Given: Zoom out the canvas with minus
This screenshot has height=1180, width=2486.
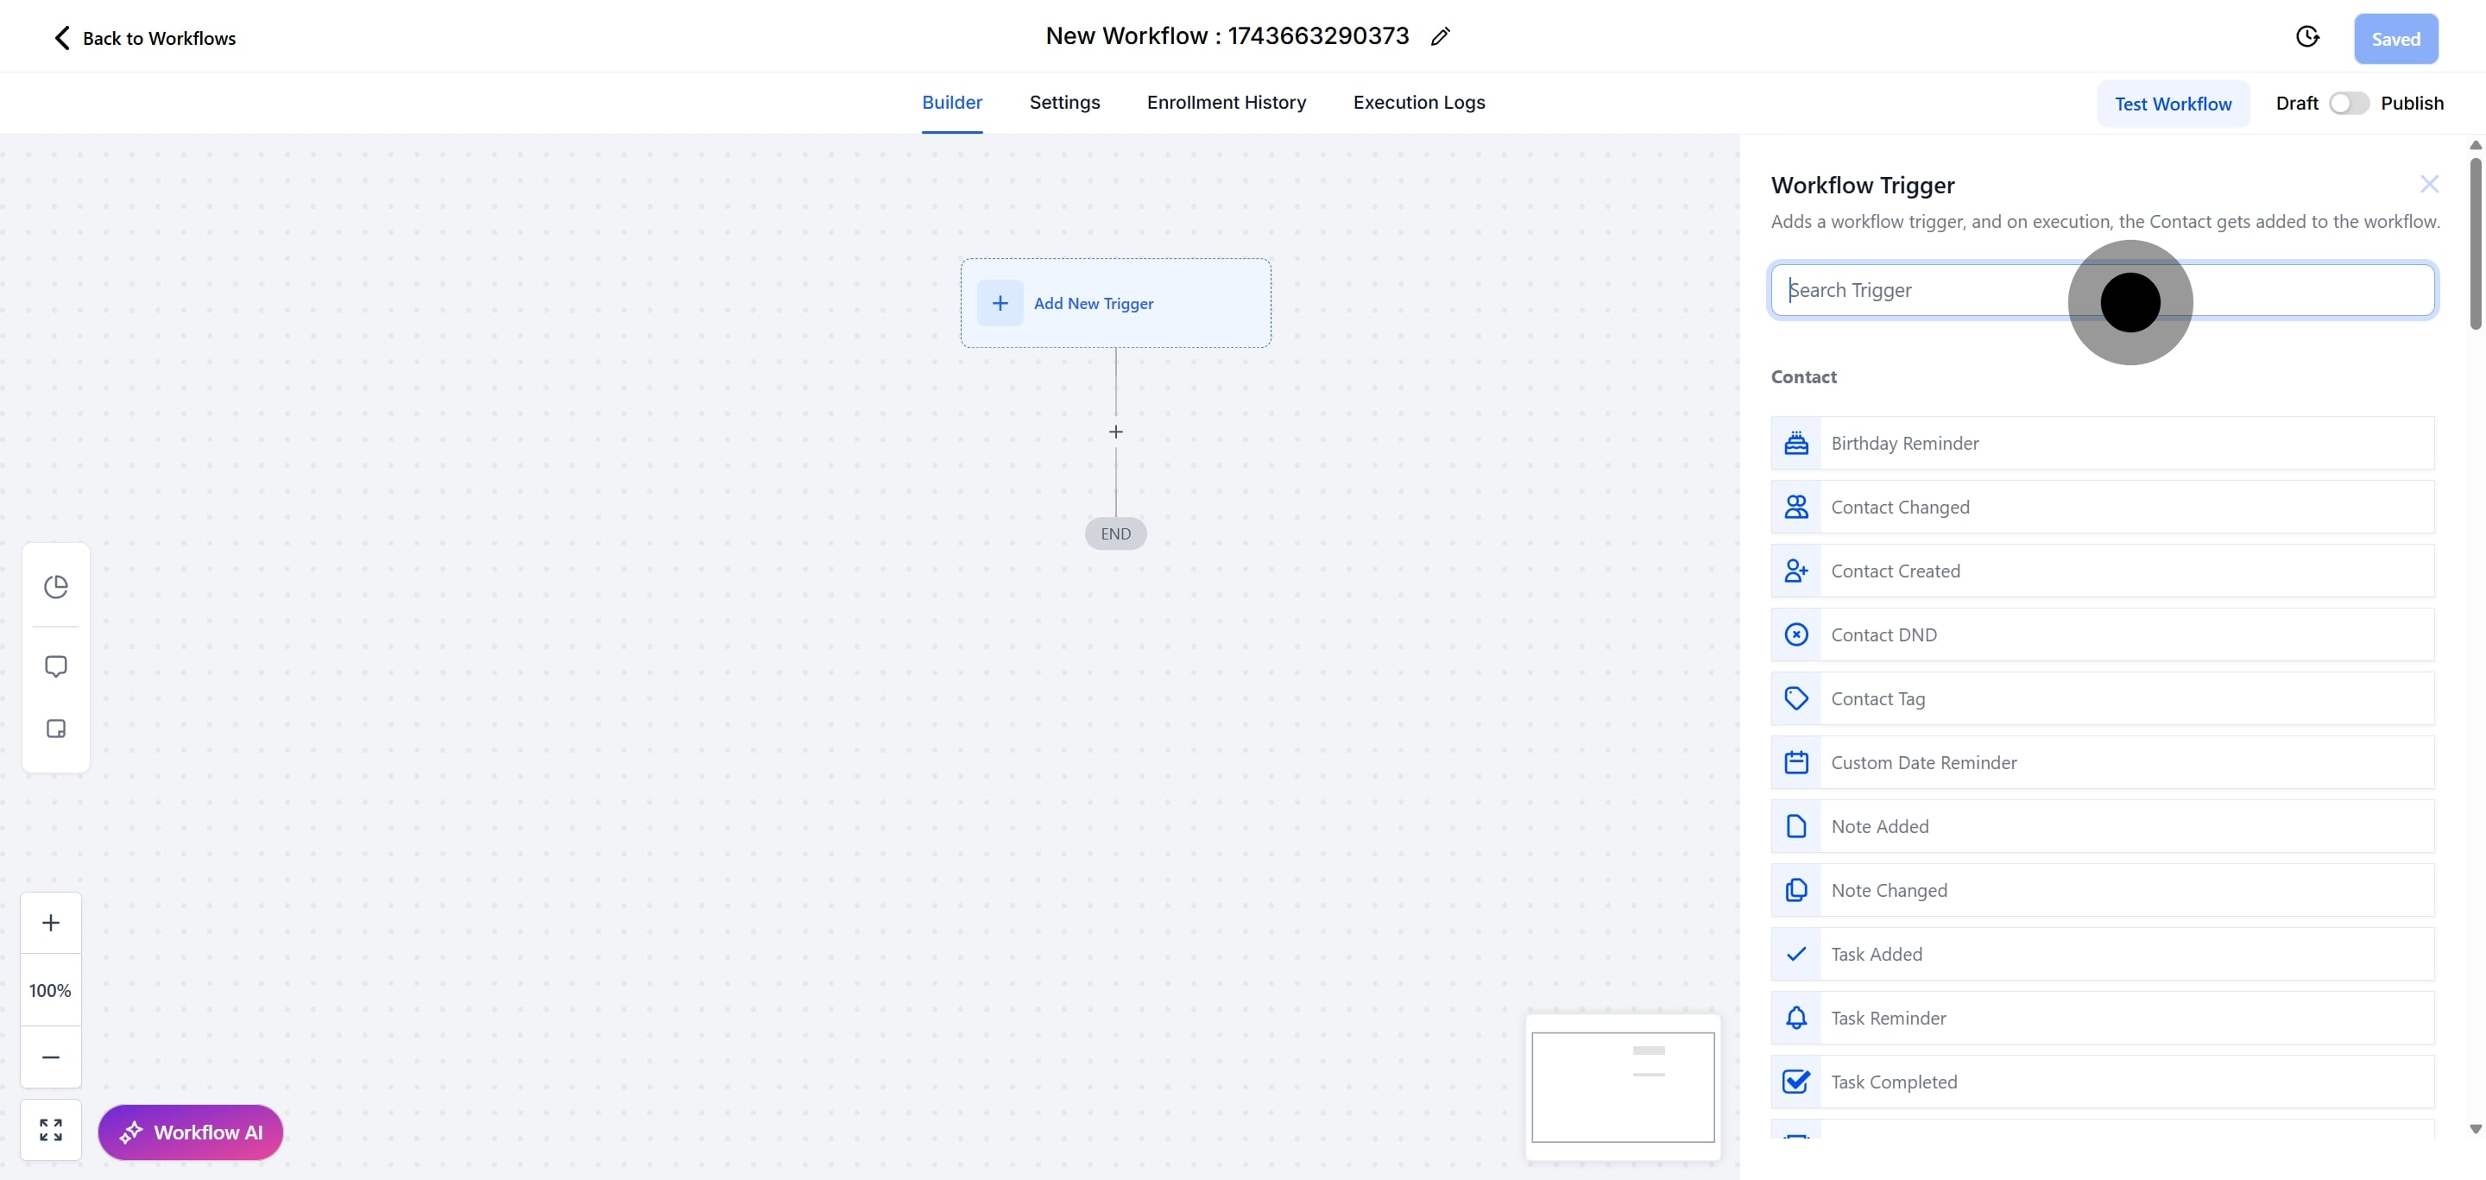Looking at the screenshot, I should click(51, 1057).
